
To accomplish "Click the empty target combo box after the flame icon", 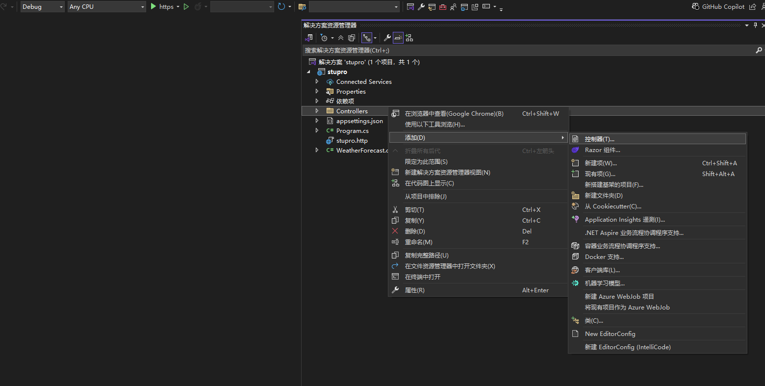I will pos(242,6).
